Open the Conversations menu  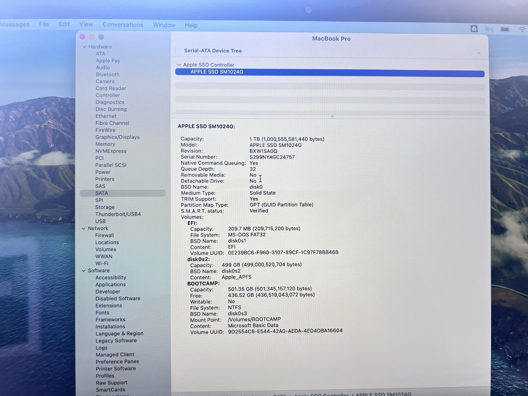(x=123, y=25)
